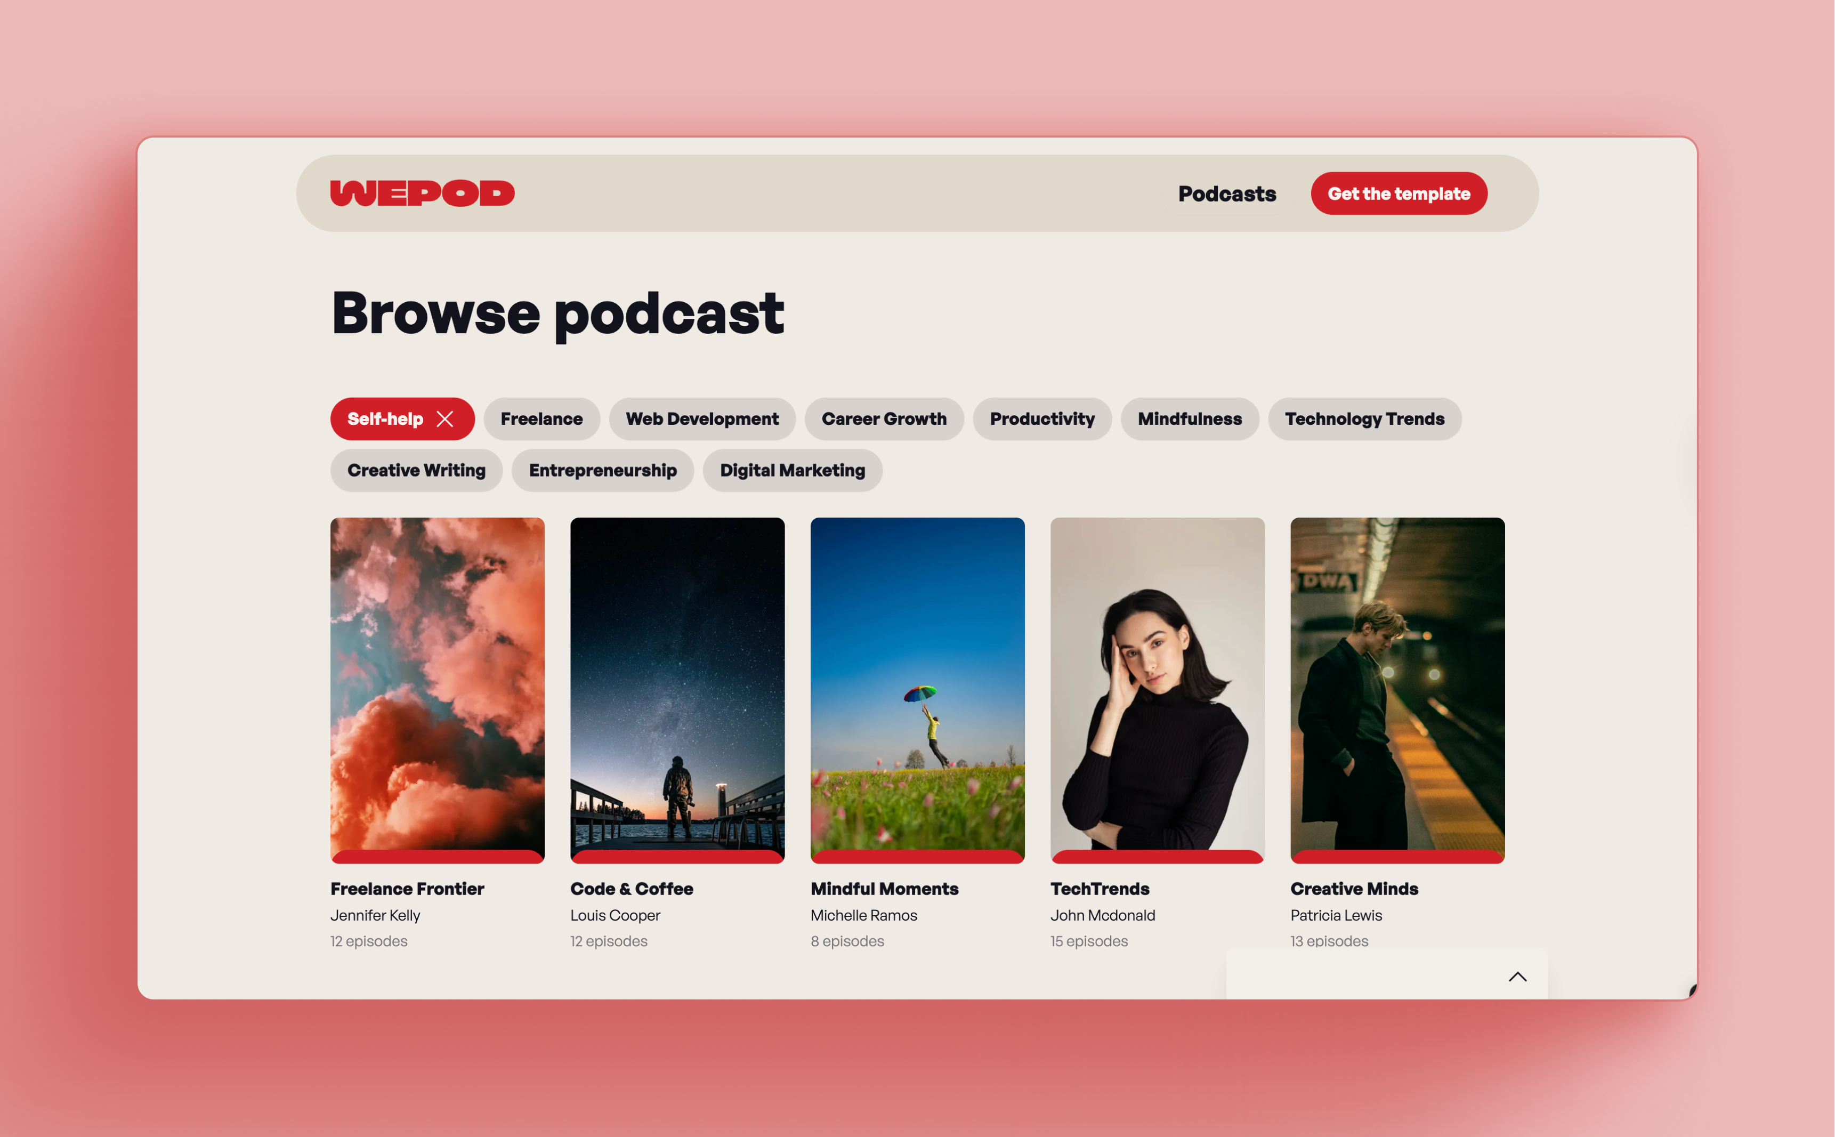This screenshot has width=1835, height=1137.
Task: Toggle the Freelance filter tag
Action: pyautogui.click(x=541, y=419)
